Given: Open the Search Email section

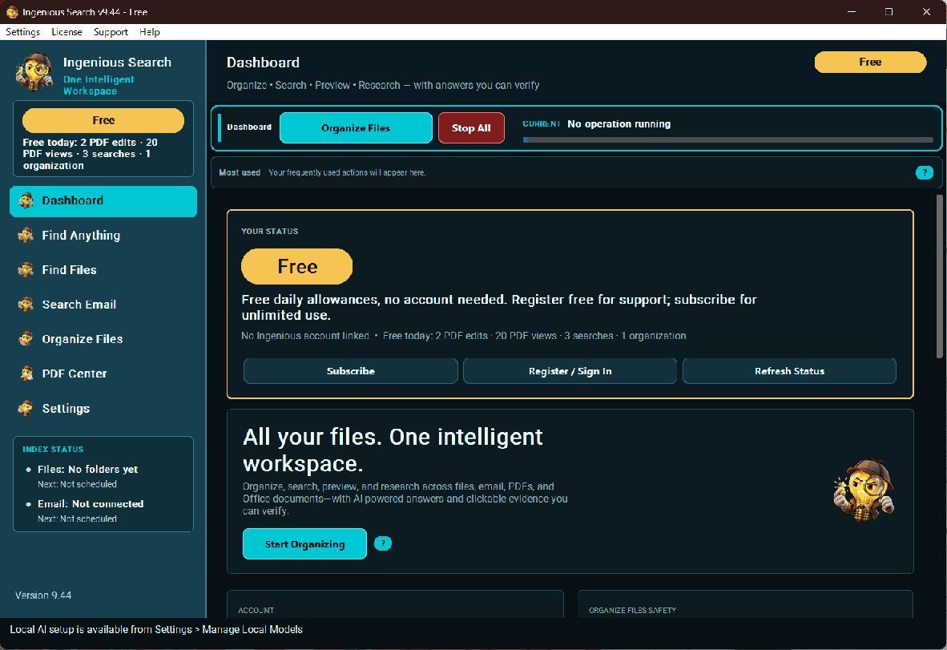Looking at the screenshot, I should (x=103, y=305).
